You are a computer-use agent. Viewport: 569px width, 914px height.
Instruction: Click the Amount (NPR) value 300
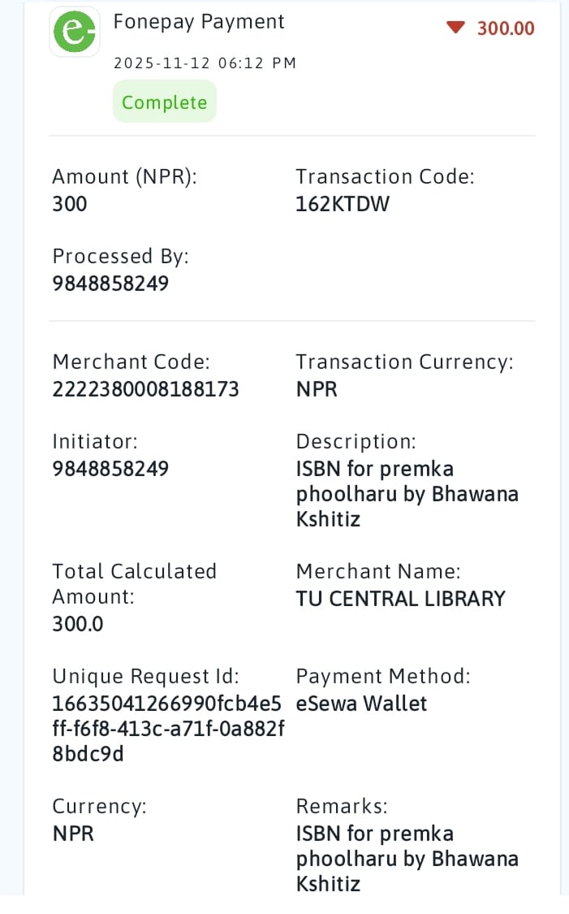[x=70, y=204]
